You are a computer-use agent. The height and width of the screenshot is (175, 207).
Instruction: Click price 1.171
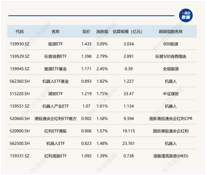coord(86,69)
